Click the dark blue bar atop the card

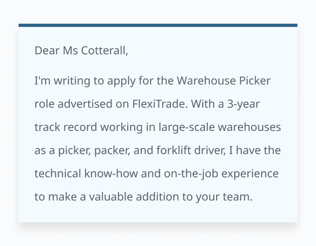(158, 25)
